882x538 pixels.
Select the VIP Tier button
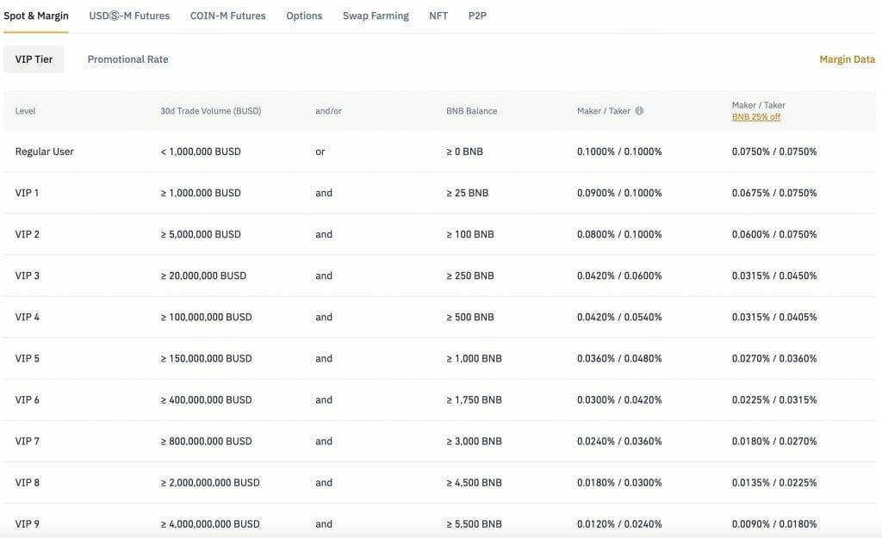[34, 59]
